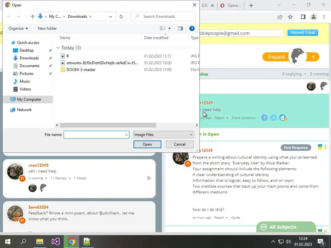Open the notification center icon
Screen dimensions: 331x248
coord(321,242)
